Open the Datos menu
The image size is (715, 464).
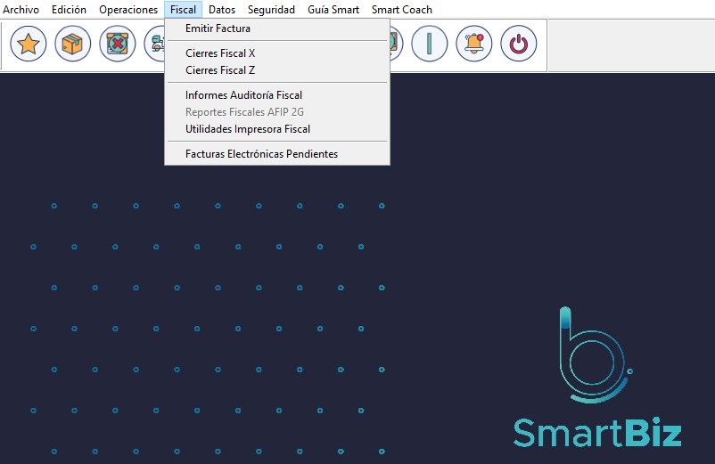tap(222, 10)
